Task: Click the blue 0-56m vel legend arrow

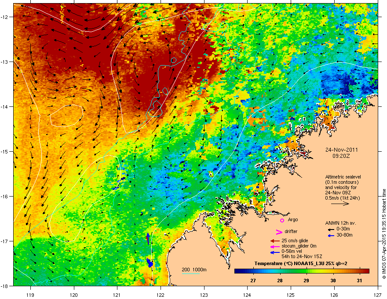Action: [275, 252]
